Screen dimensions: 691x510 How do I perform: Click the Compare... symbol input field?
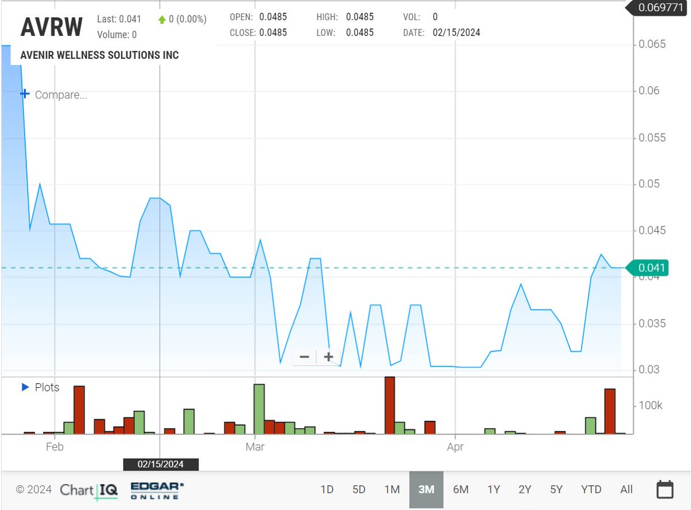coord(61,95)
